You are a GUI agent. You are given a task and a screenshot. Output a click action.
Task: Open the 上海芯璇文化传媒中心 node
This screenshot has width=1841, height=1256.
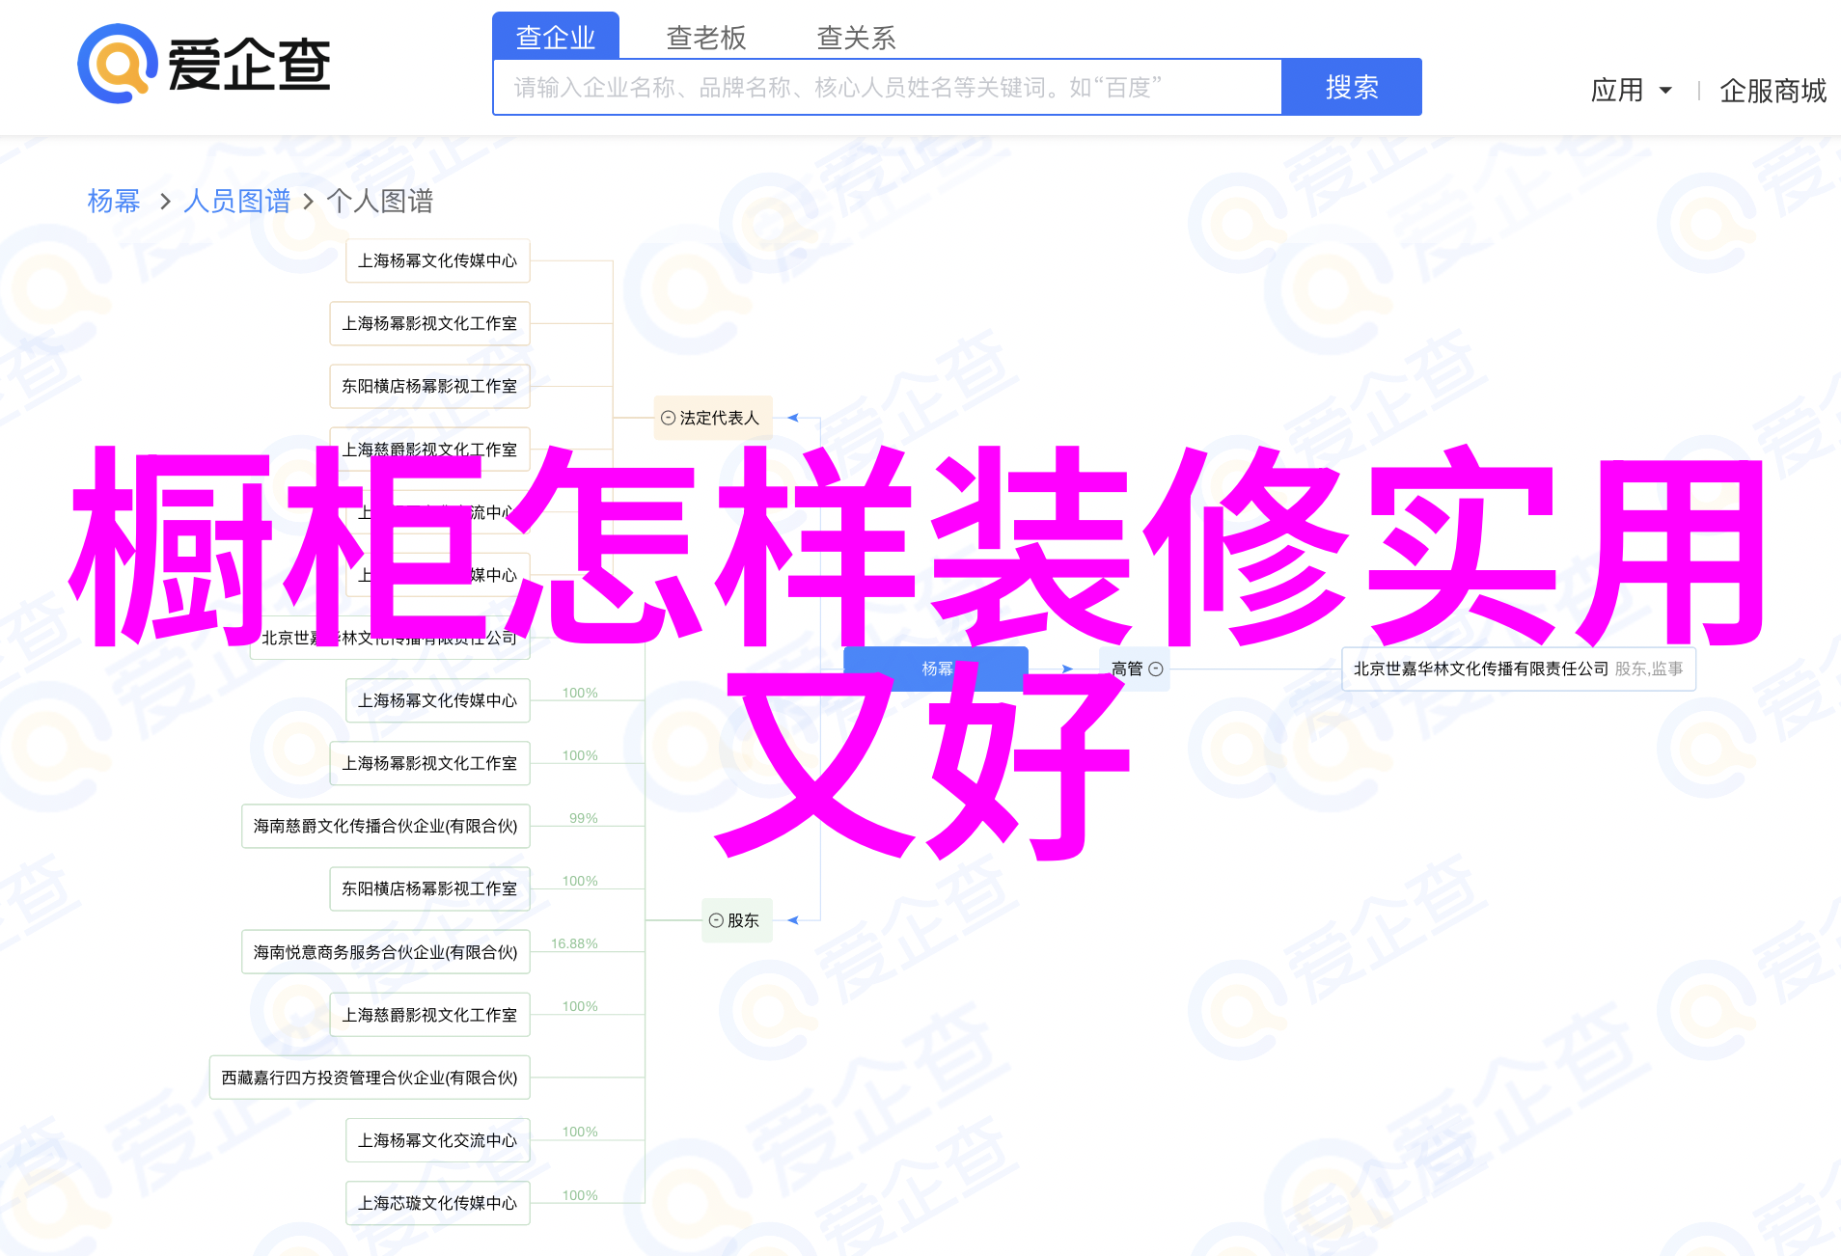438,1203
